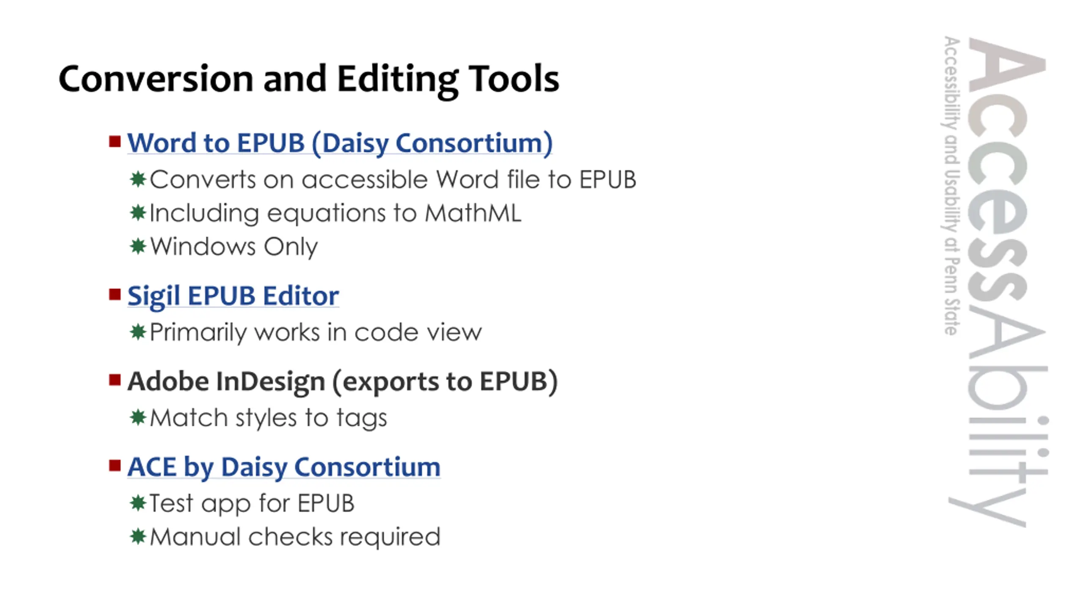The height and width of the screenshot is (609, 1083).
Task: Click the green star beside Test app for EPUB
Action: coord(138,503)
